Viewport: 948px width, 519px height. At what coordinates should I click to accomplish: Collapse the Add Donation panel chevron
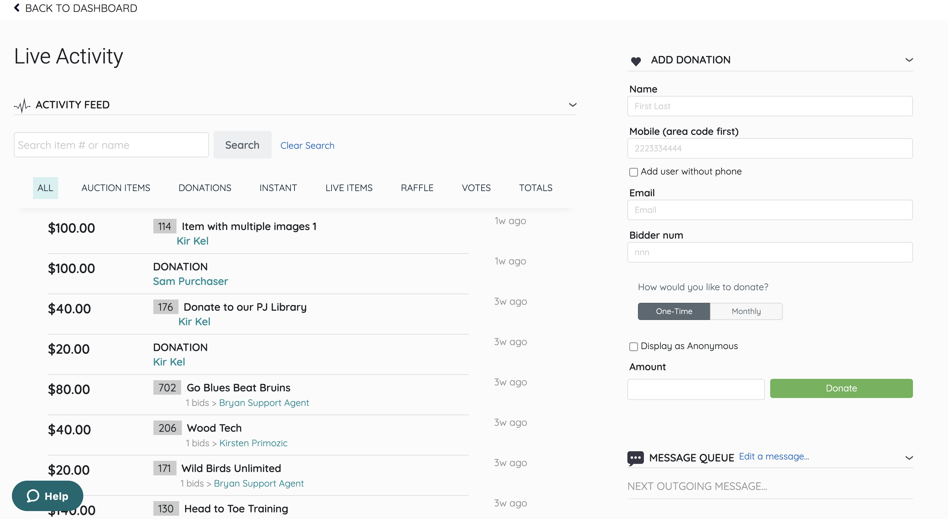[x=909, y=60]
